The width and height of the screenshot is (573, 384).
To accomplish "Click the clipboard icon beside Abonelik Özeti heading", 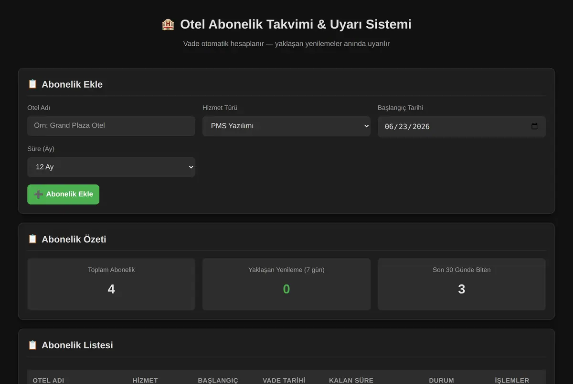I will click(32, 239).
